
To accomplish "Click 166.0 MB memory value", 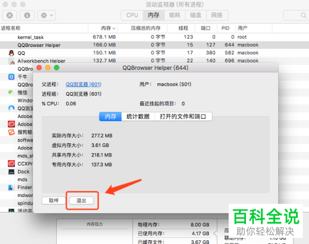I will [x=104, y=45].
